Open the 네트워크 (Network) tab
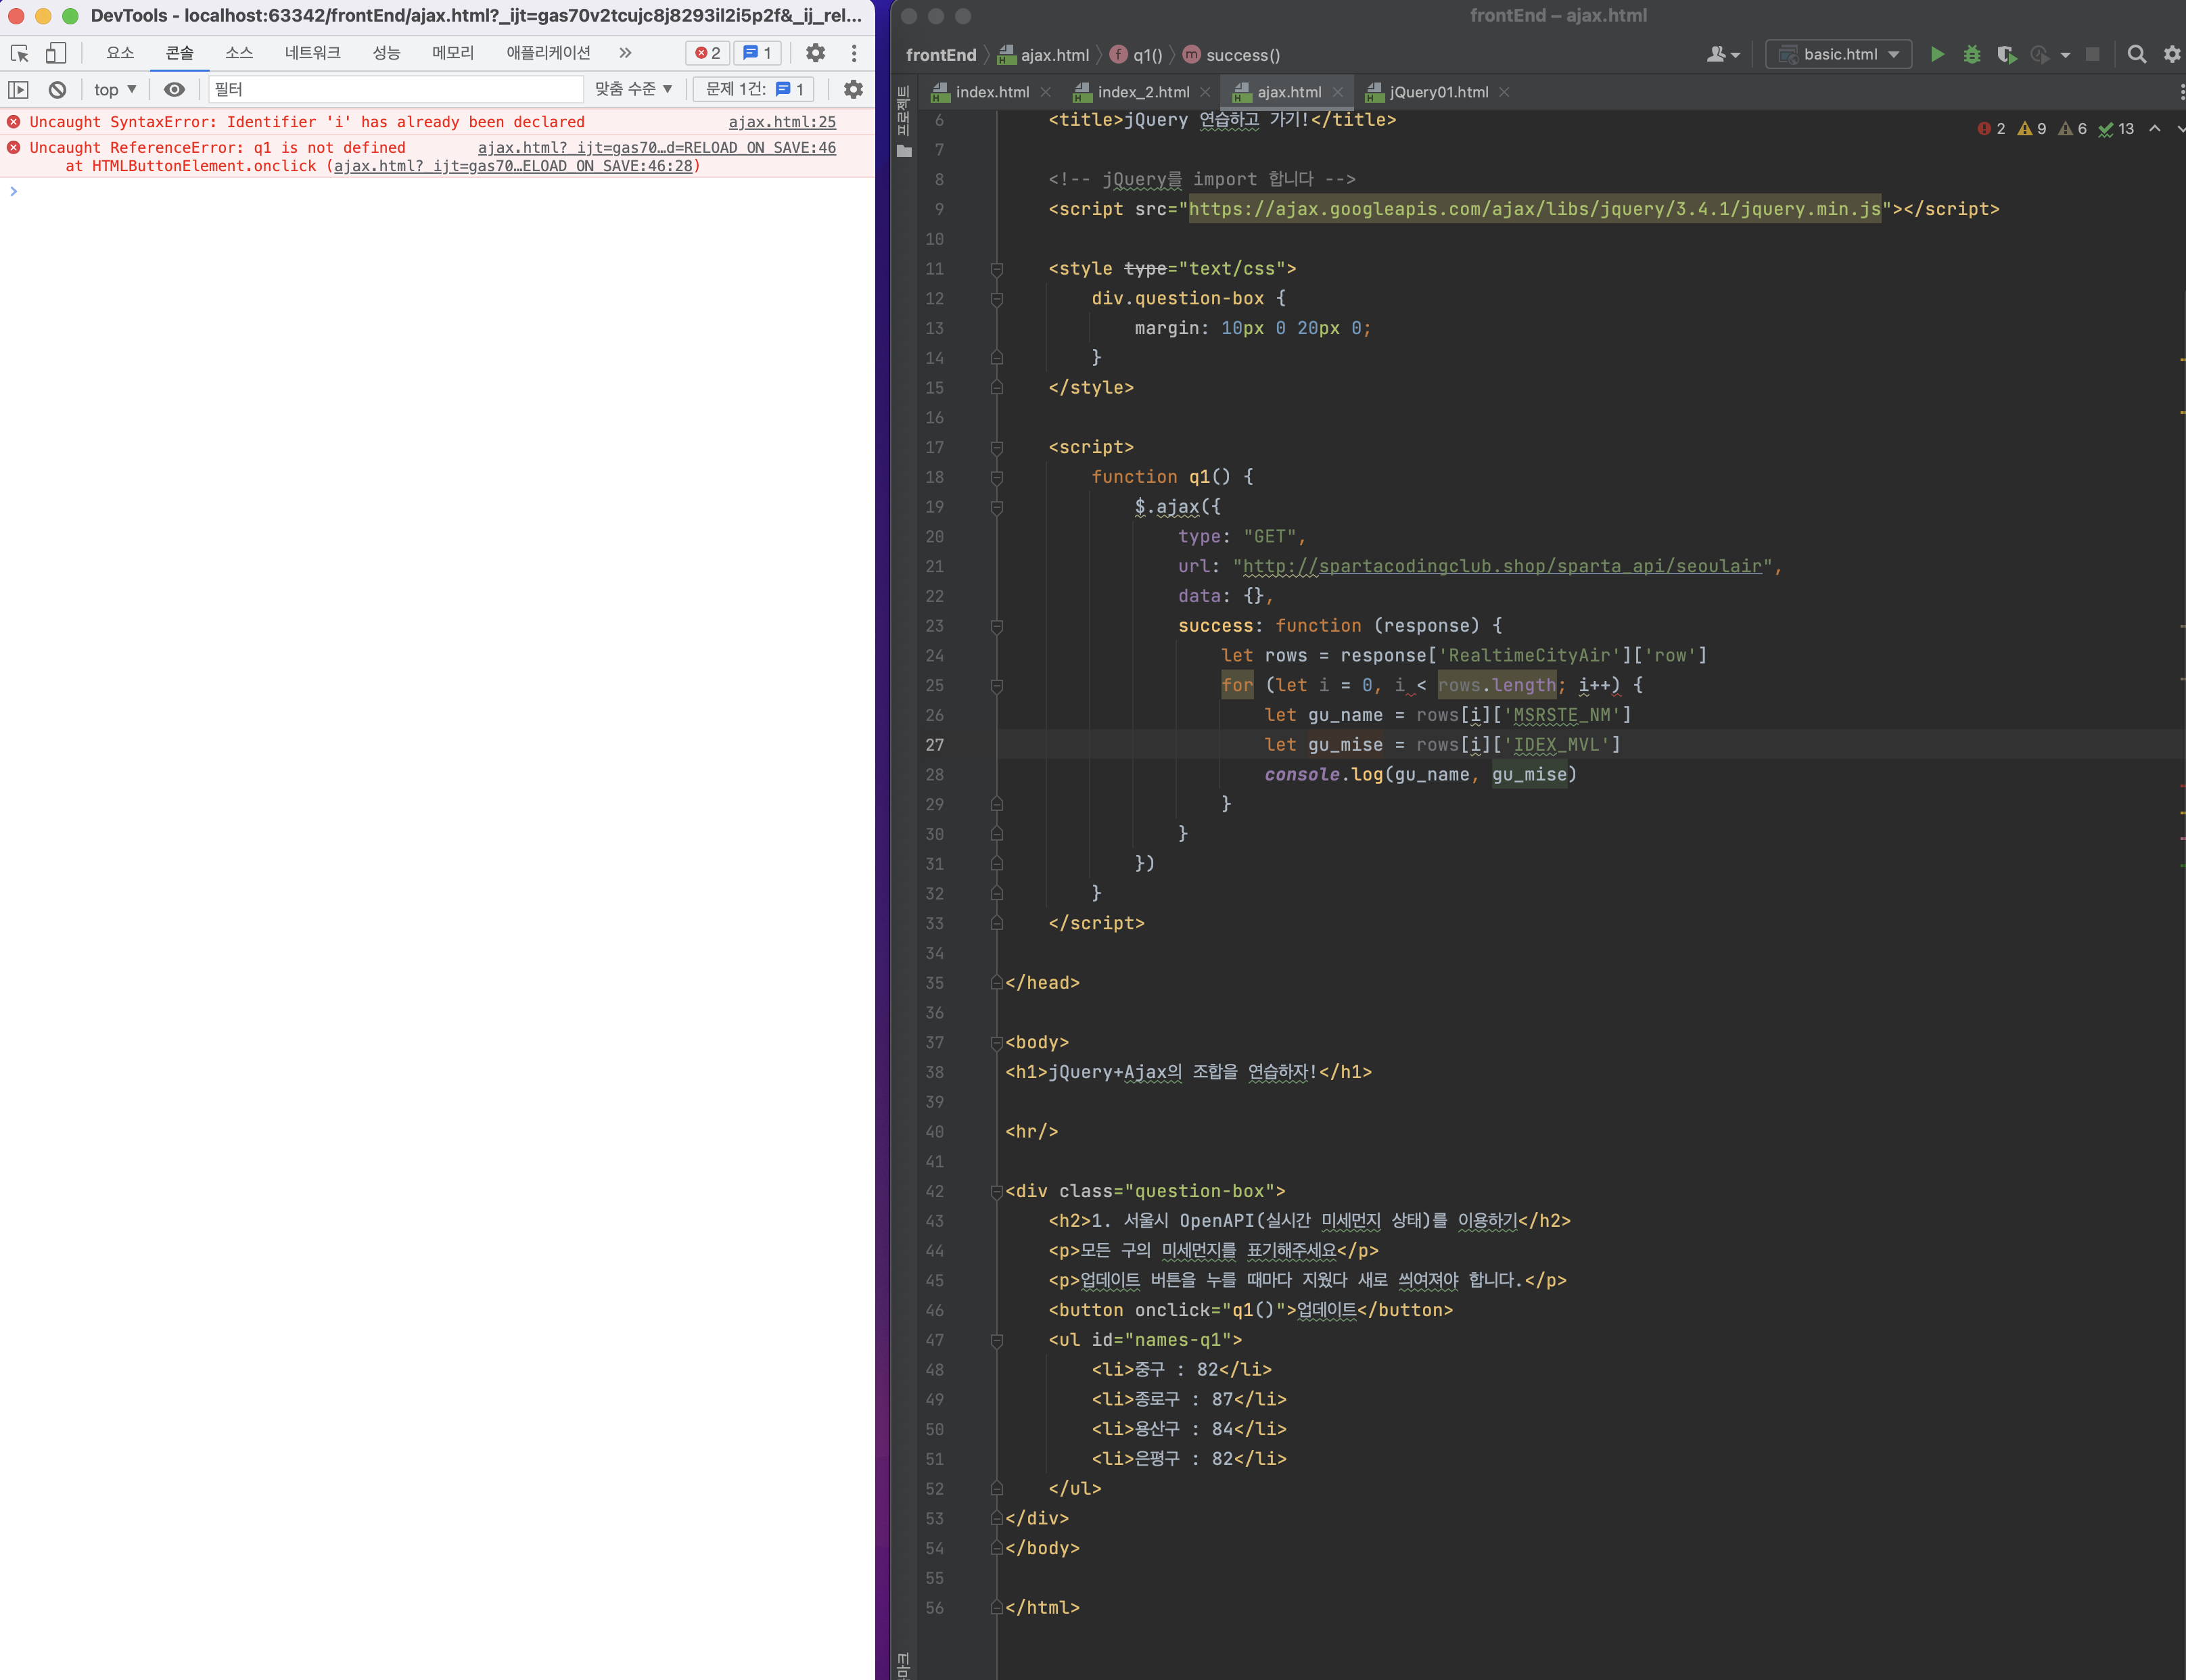The width and height of the screenshot is (2186, 1680). pyautogui.click(x=313, y=53)
